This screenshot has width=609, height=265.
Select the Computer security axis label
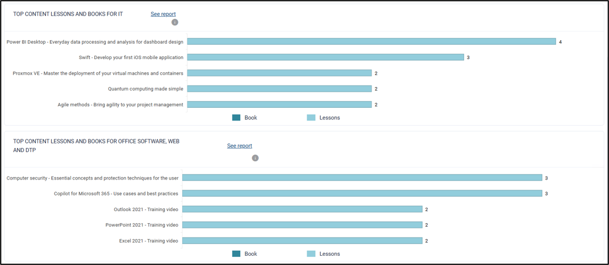click(93, 178)
